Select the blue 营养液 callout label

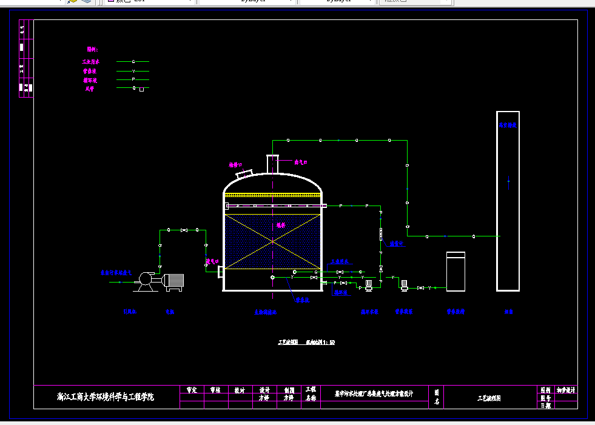303,300
